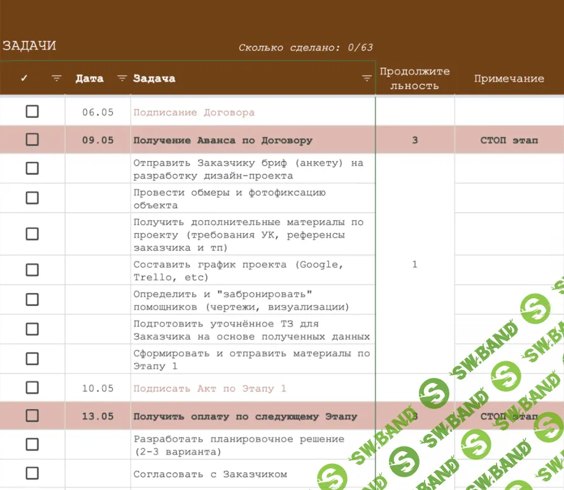
Task: Select the Определить и забронировать помощников text
Action: coord(241,300)
